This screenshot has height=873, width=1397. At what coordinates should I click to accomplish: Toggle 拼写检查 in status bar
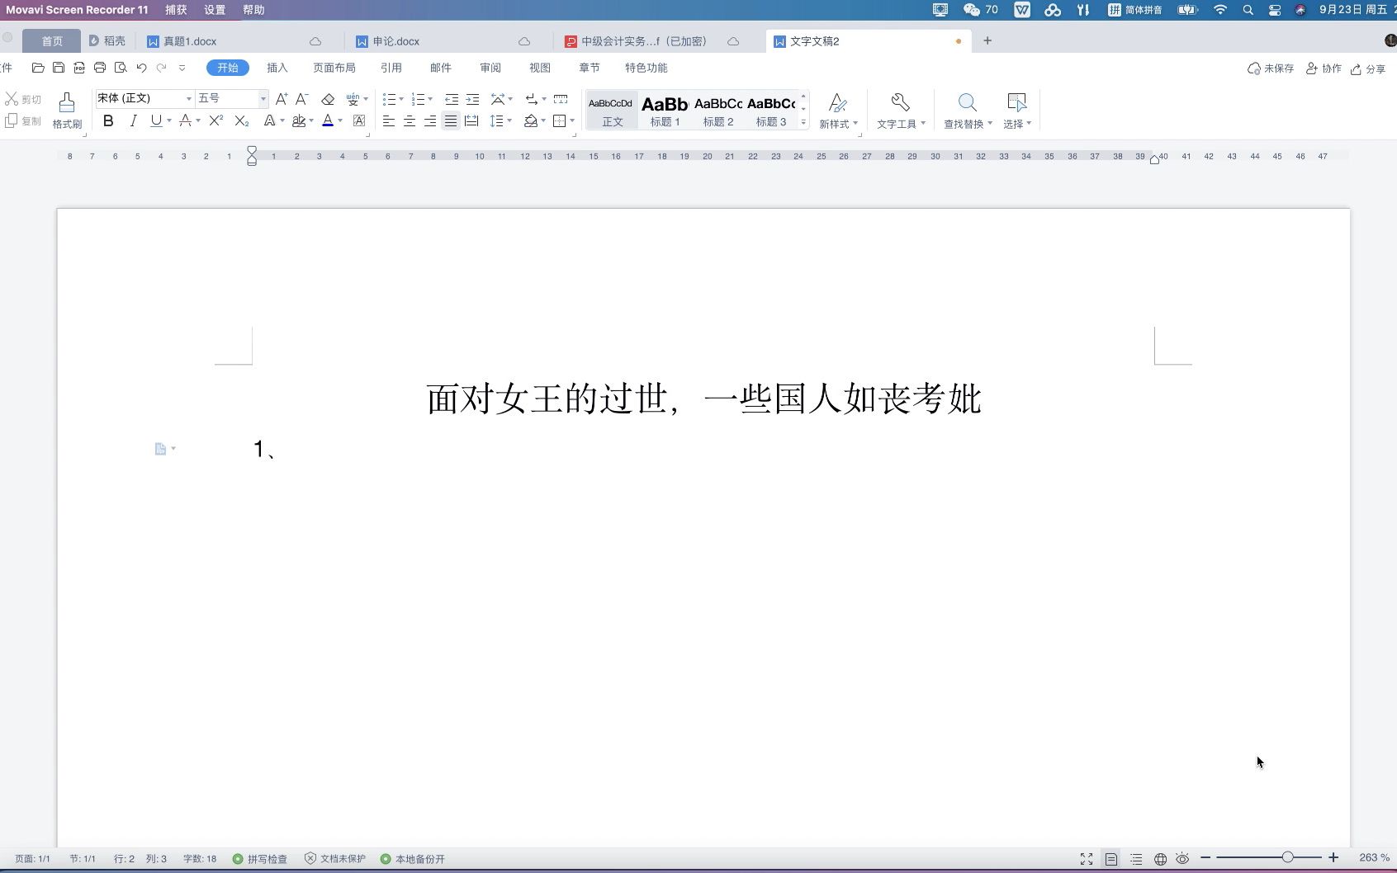click(260, 859)
